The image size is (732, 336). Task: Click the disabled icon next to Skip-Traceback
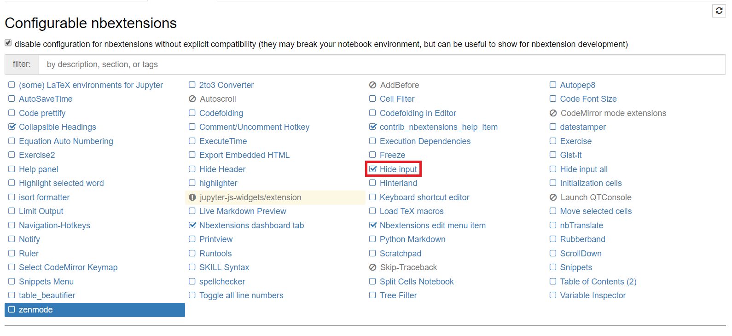coord(373,267)
